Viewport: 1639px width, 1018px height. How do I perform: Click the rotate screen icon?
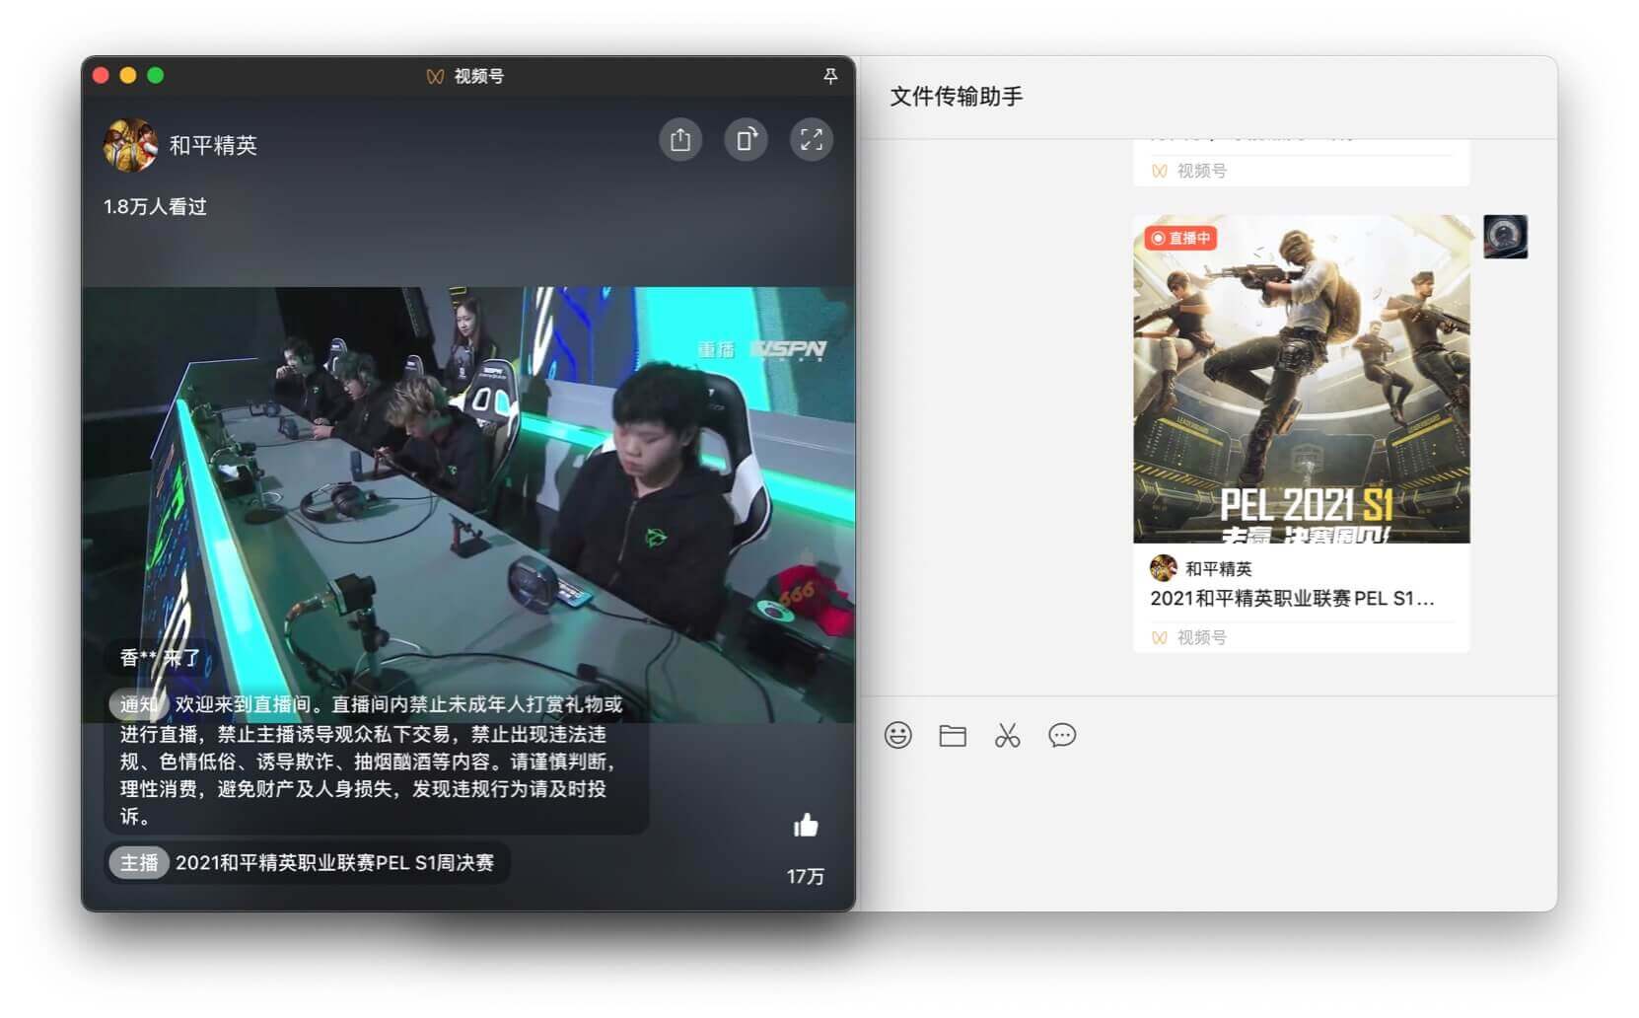click(746, 140)
